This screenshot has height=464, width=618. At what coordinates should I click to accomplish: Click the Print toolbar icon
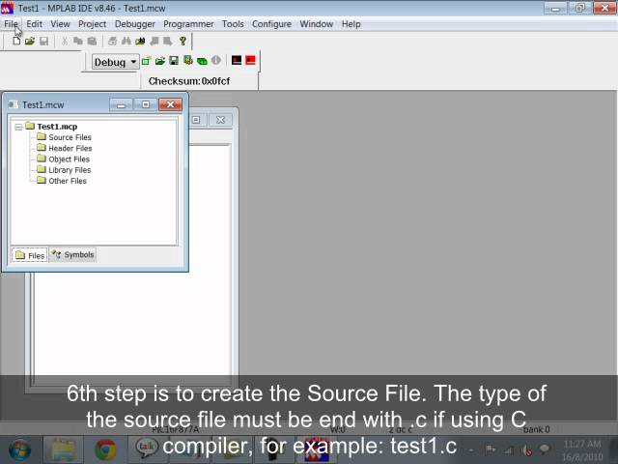(112, 41)
